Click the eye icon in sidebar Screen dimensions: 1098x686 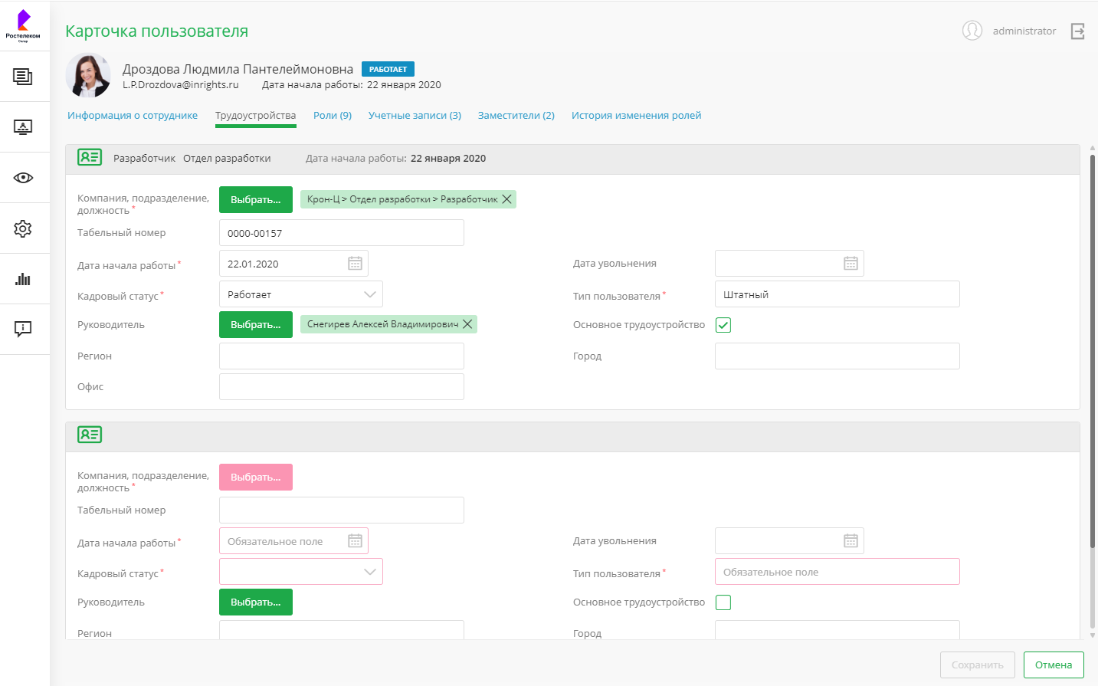[23, 178]
